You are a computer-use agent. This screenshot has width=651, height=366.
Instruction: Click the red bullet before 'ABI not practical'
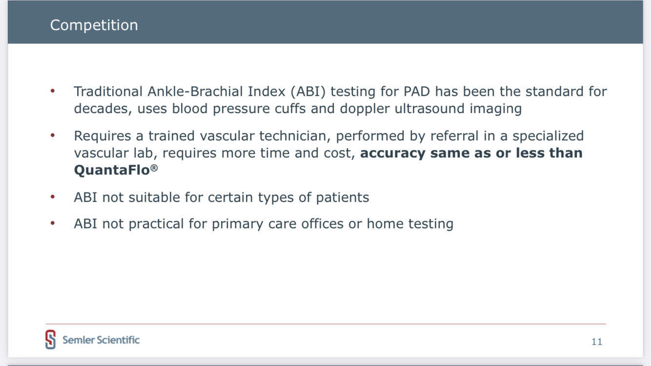pyautogui.click(x=53, y=224)
